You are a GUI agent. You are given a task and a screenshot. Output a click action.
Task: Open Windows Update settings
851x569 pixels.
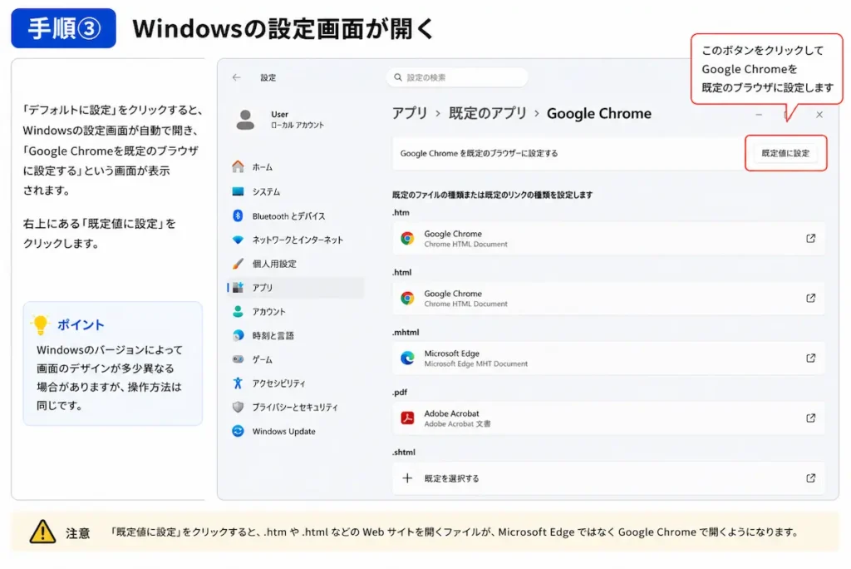pos(295,431)
